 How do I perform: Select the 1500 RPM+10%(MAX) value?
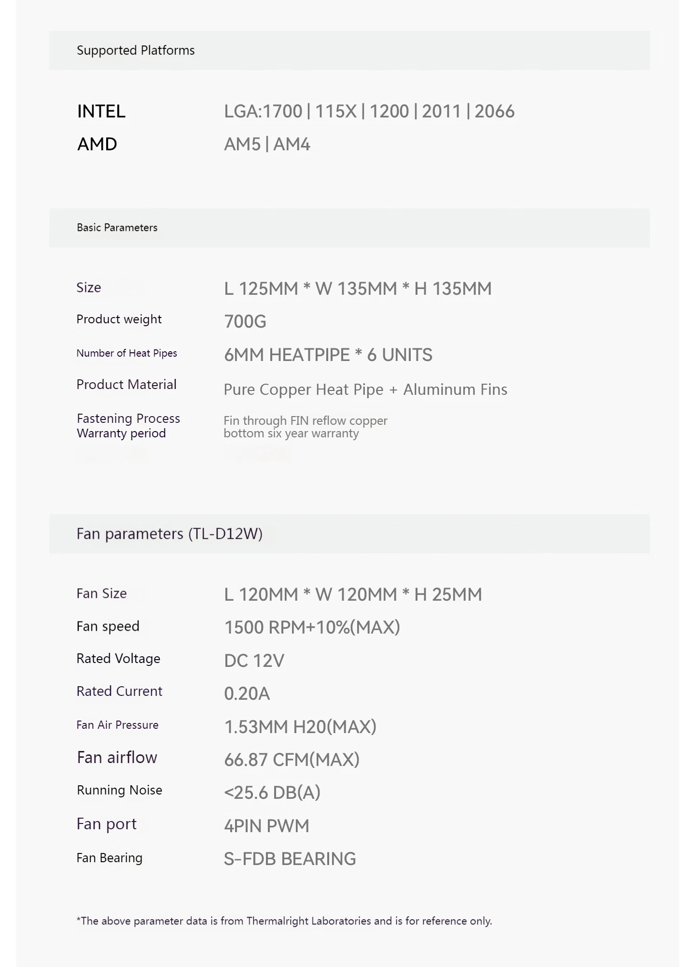[312, 628]
